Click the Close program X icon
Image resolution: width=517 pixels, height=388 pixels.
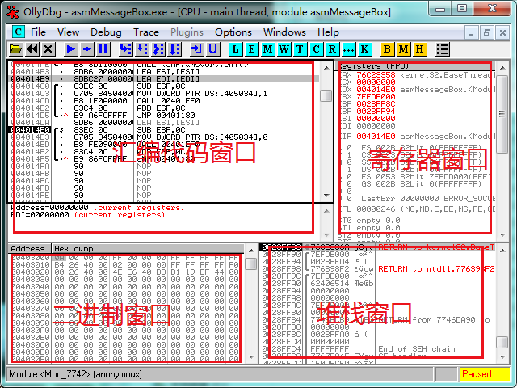click(48, 49)
